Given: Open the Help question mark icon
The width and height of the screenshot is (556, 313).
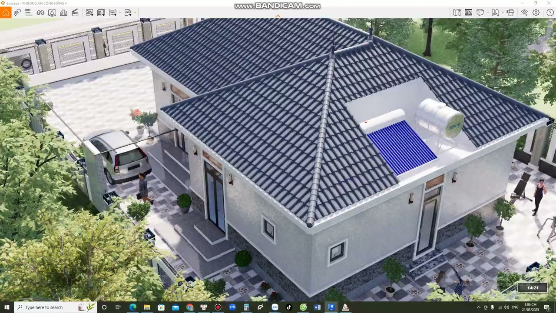Looking at the screenshot, I should coord(550,13).
